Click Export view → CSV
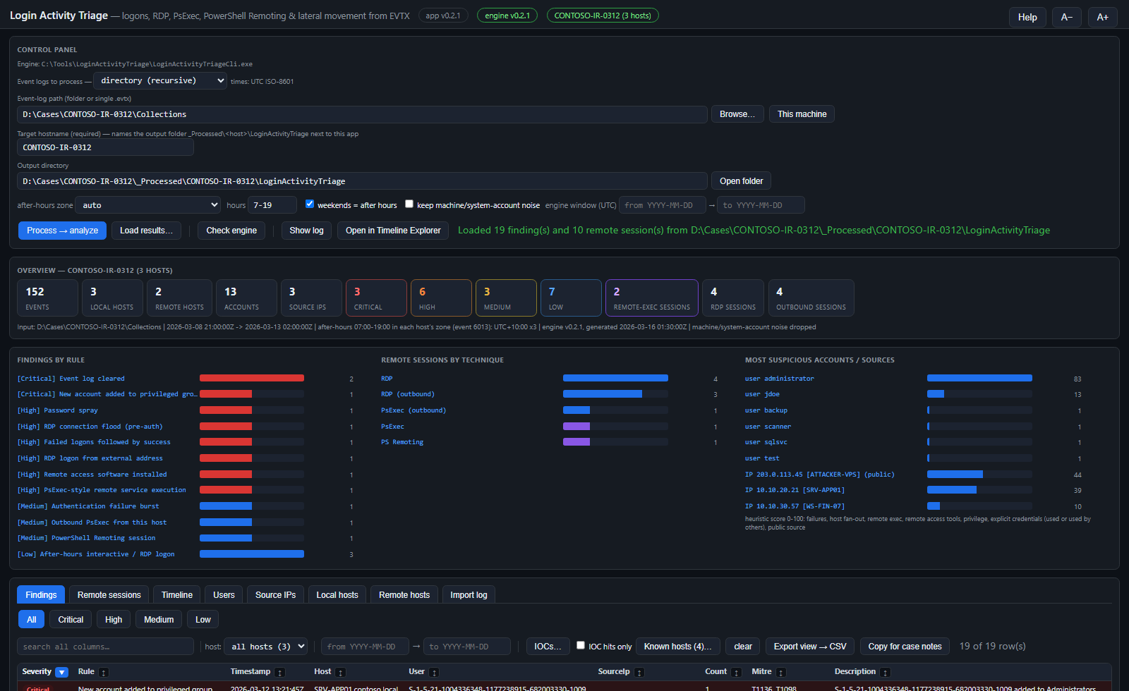1129x691 pixels. coord(810,647)
